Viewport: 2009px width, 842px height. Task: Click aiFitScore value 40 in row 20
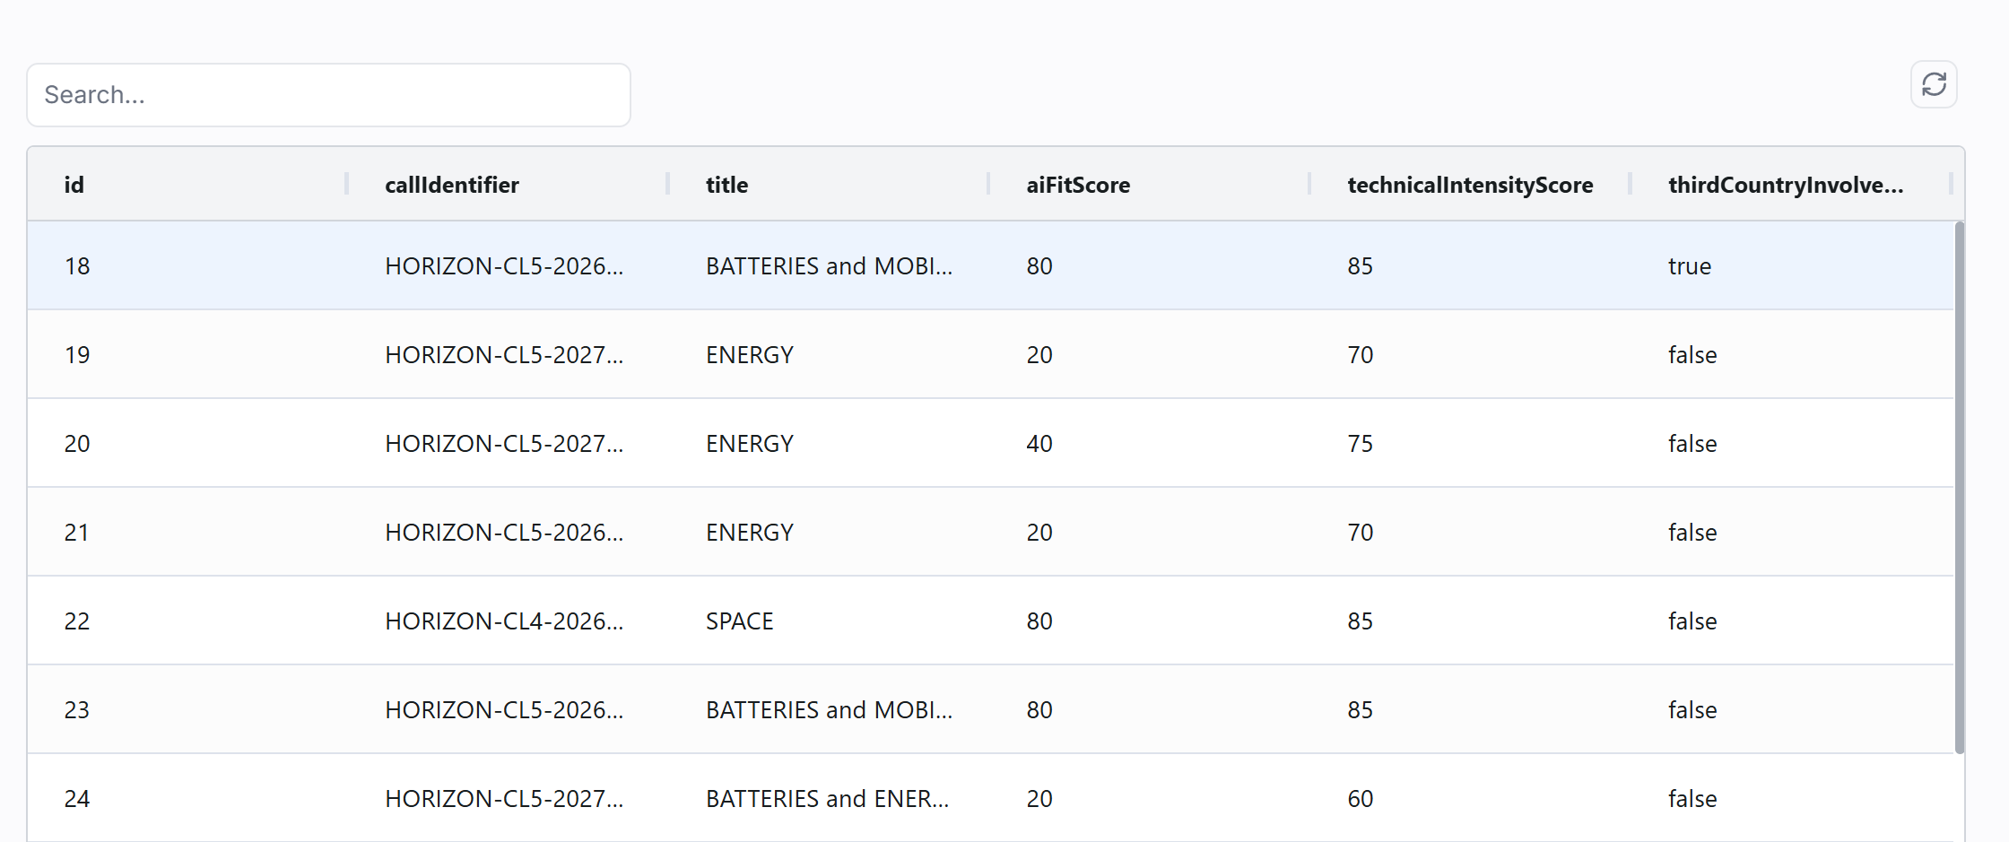(1039, 444)
